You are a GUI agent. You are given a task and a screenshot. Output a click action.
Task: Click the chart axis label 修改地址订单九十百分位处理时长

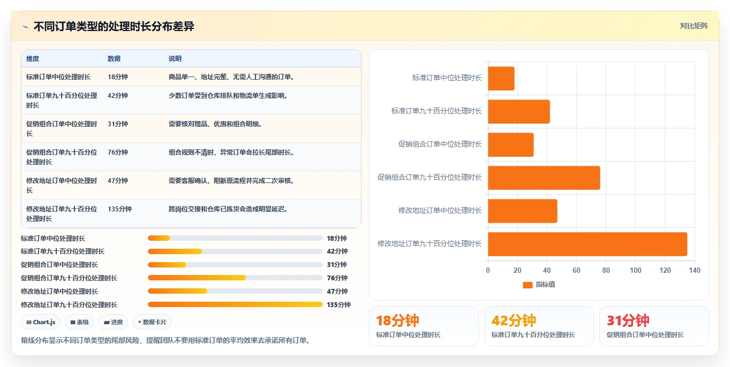click(430, 243)
